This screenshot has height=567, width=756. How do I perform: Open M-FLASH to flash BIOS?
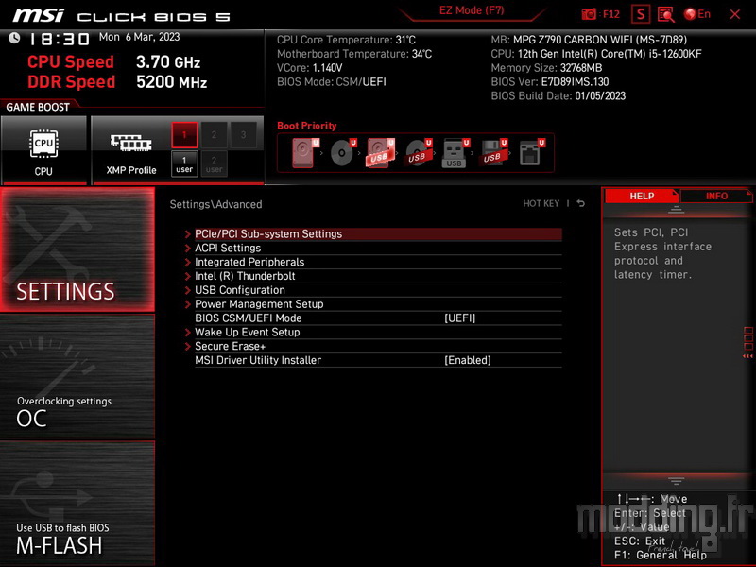77,504
